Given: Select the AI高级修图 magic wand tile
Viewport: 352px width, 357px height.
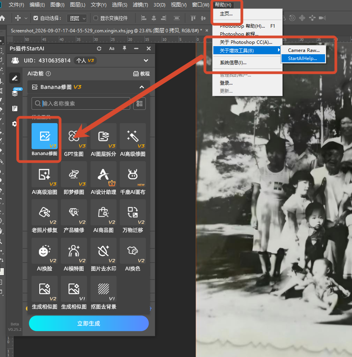Looking at the screenshot, I should (x=133, y=140).
